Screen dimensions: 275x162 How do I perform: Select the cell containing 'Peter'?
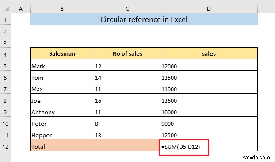click(x=62, y=122)
